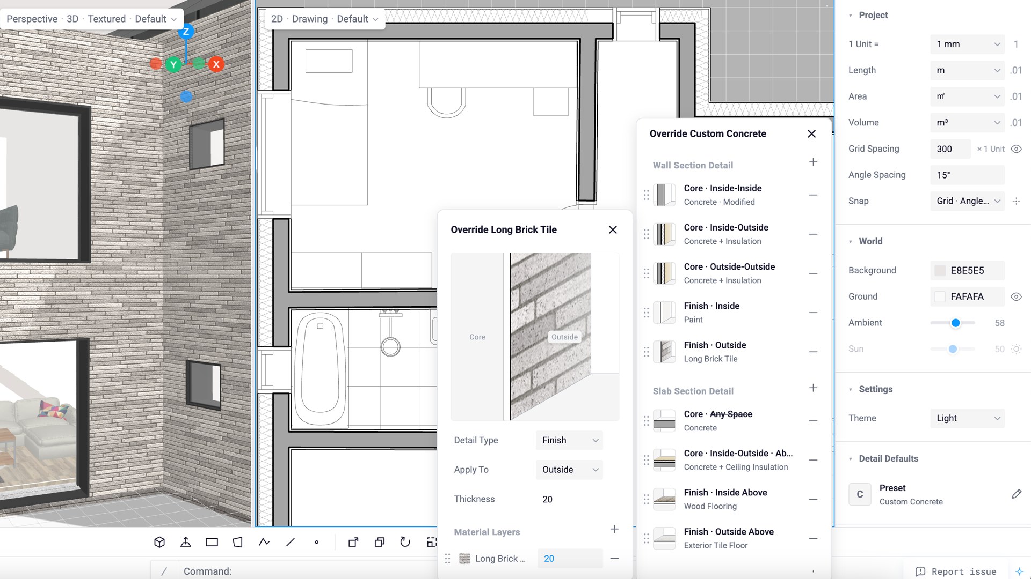
Task: Select the quadrilateral shape tool
Action: pyautogui.click(x=238, y=542)
